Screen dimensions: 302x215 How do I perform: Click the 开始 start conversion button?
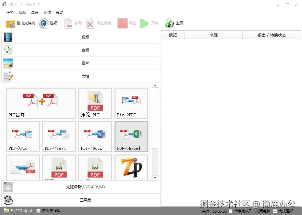click(x=149, y=23)
